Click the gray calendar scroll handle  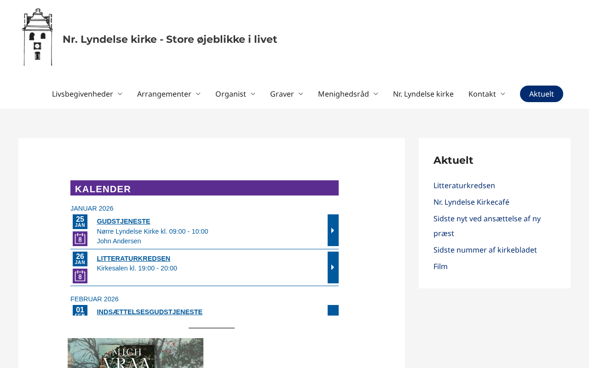pos(212,328)
